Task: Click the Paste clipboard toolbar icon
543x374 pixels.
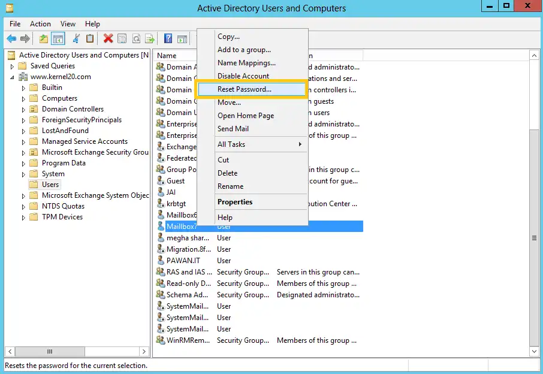Action: 90,38
